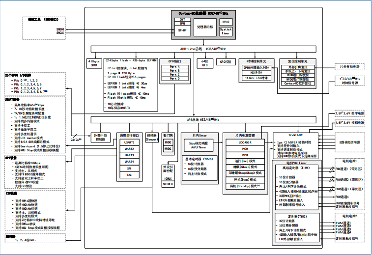Image resolution: width=372 pixels, height=255 pixels.
Task: Click the "NVIC" block in the processor
Action: (226, 22)
